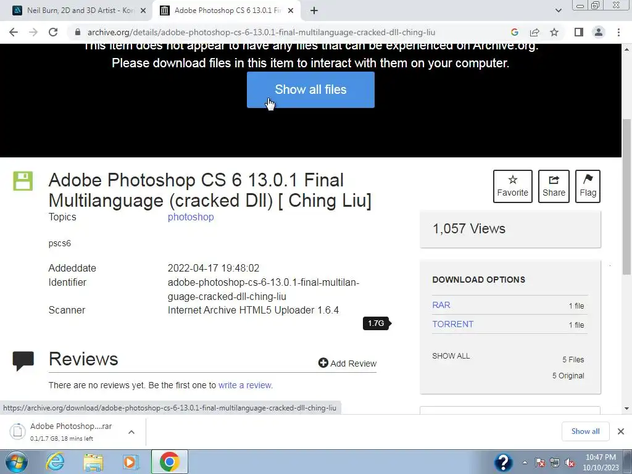View site security padlock info
Viewport: 632px width, 474px height.
coord(78,32)
